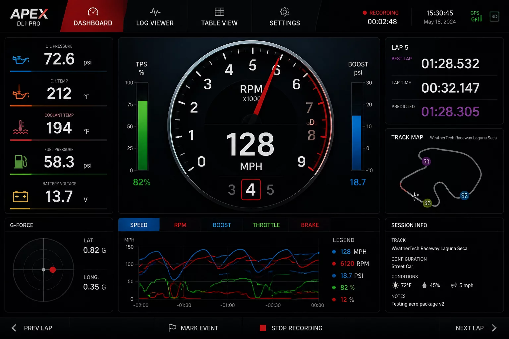
Task: Show the THROTTLE chart tab
Action: (x=266, y=225)
